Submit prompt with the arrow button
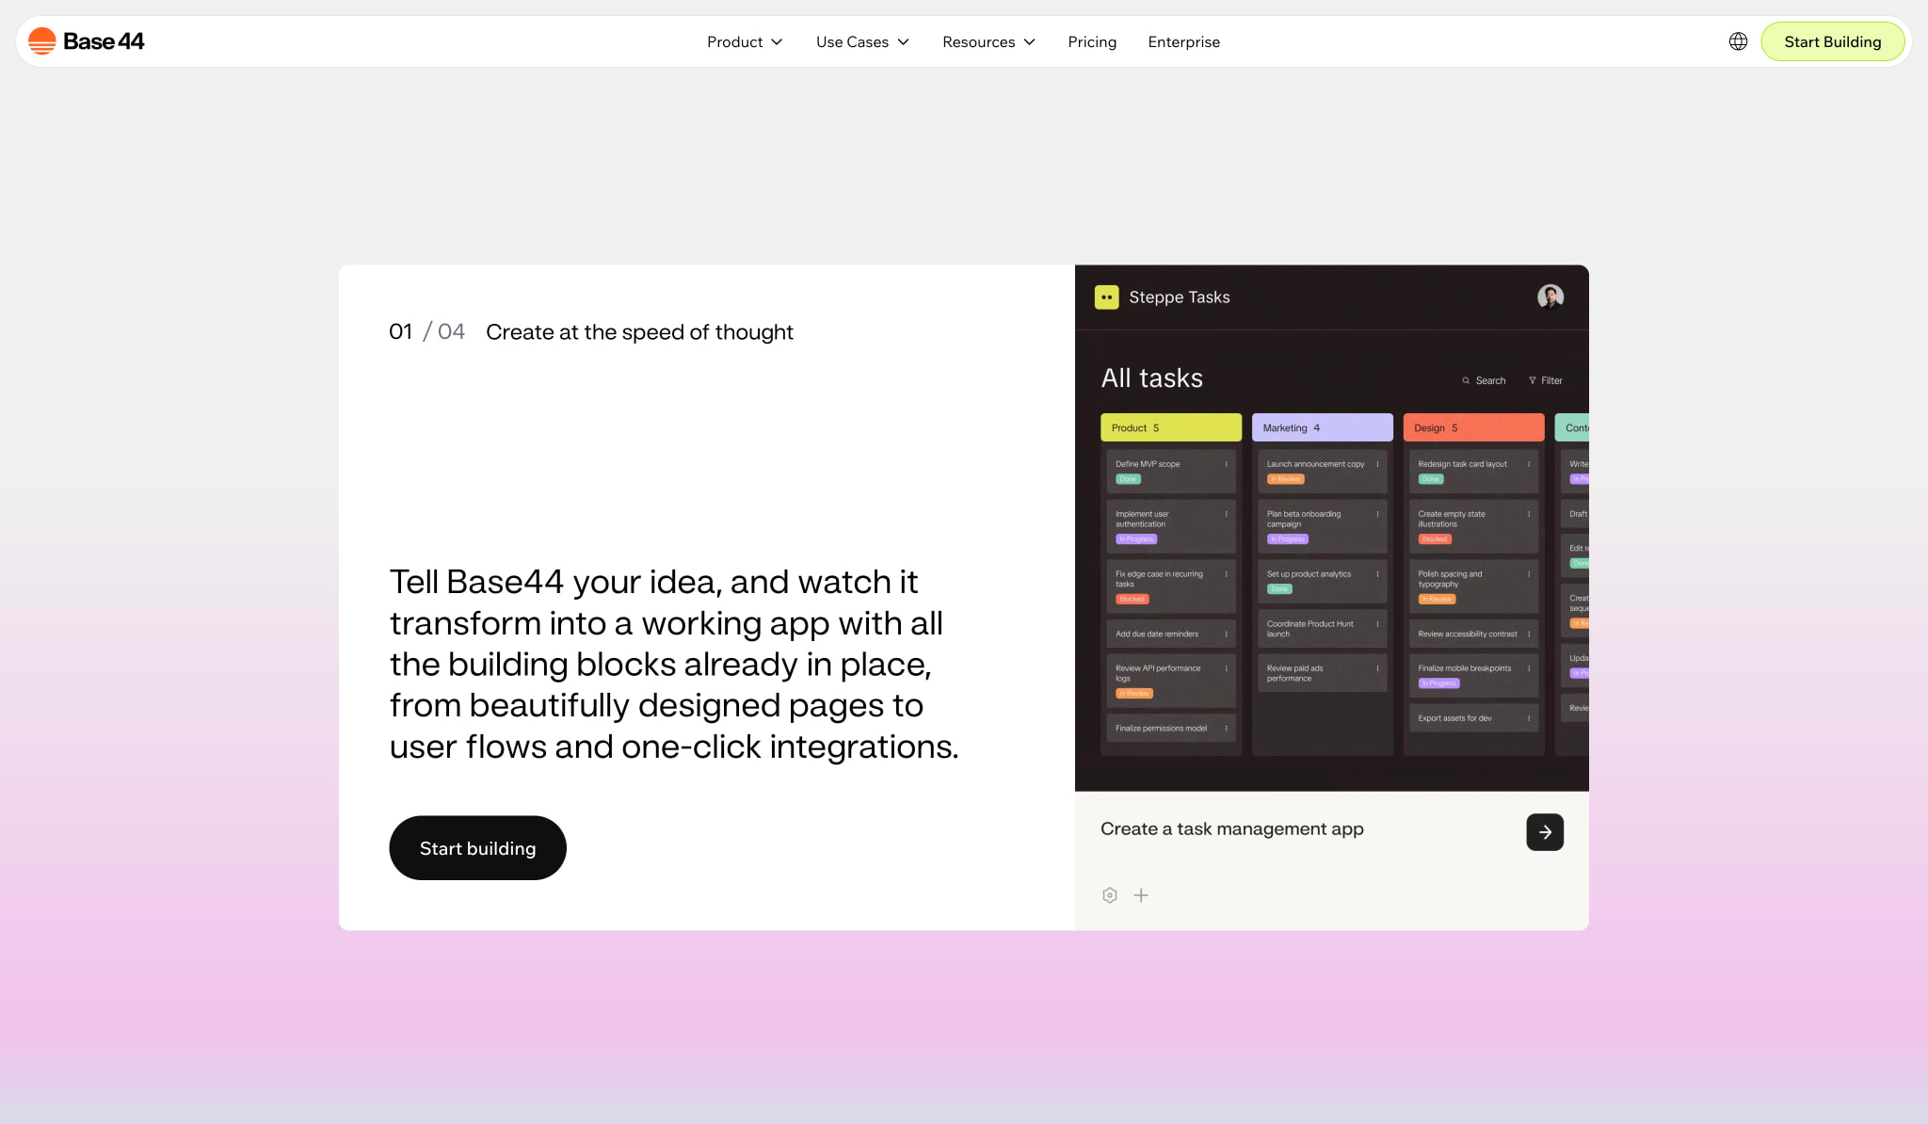The image size is (1928, 1124). tap(1545, 832)
